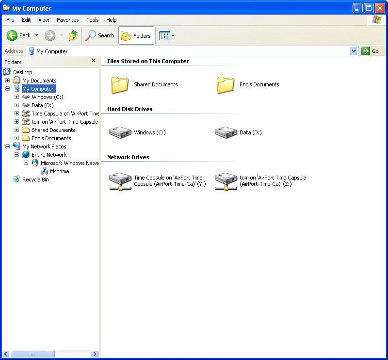Close the Folders pane with its X

[x=93, y=61]
